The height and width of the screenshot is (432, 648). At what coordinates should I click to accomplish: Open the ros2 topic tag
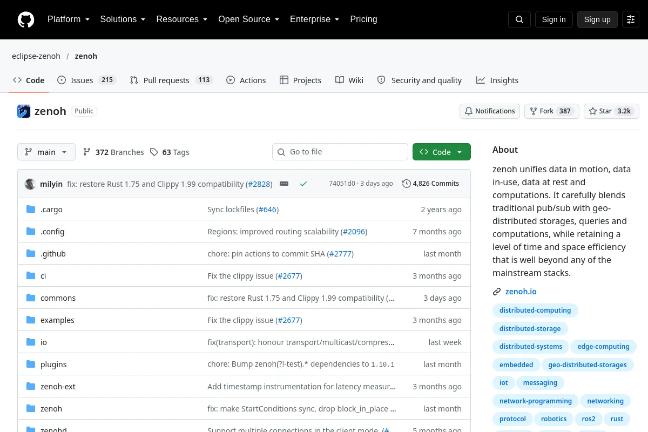pos(588,419)
